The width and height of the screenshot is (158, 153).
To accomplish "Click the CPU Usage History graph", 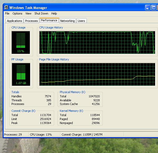I will pyautogui.click(x=97, y=42).
